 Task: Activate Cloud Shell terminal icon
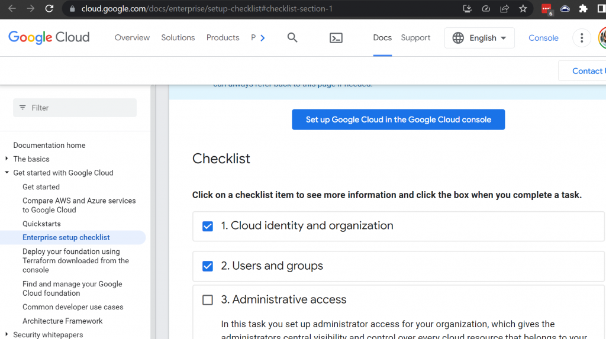point(336,37)
